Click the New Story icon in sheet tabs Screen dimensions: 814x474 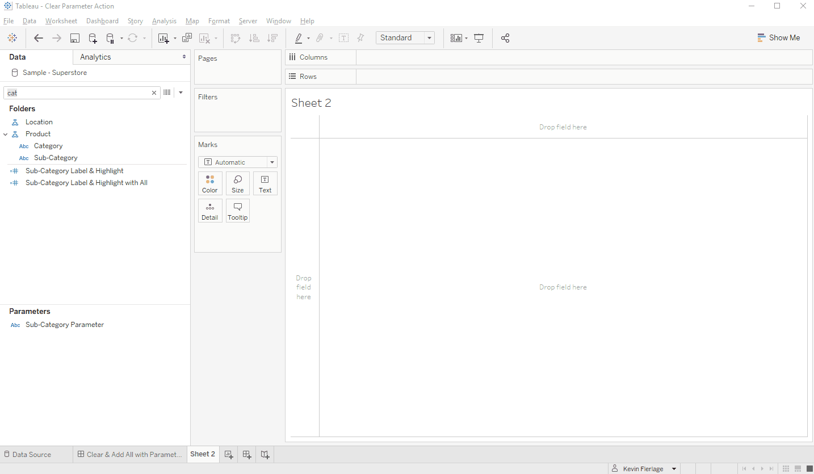[x=265, y=454]
